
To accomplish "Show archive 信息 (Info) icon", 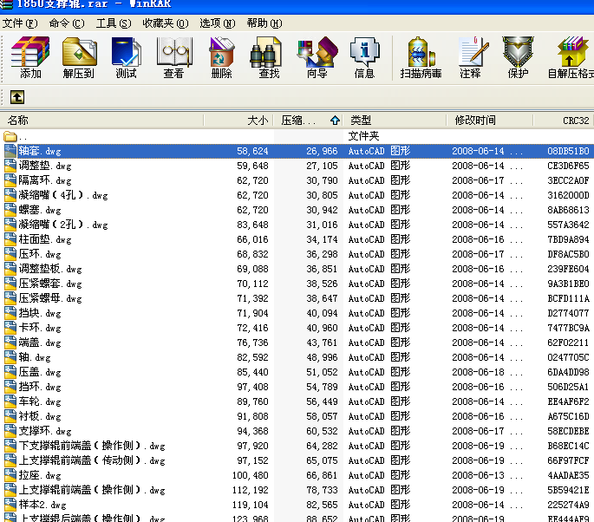I will (x=364, y=57).
